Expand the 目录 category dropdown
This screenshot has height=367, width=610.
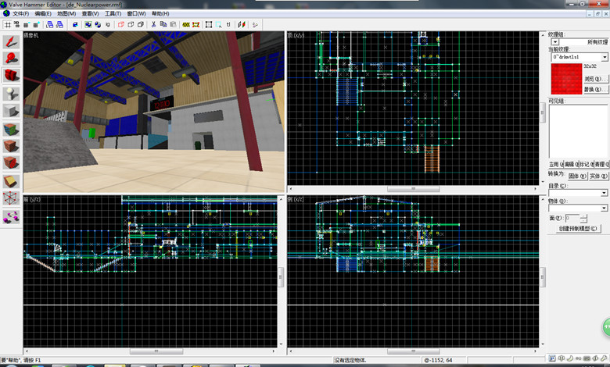point(604,193)
